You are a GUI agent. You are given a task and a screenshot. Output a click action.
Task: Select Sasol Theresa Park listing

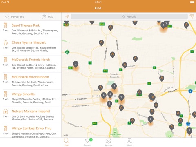coord(31,29)
